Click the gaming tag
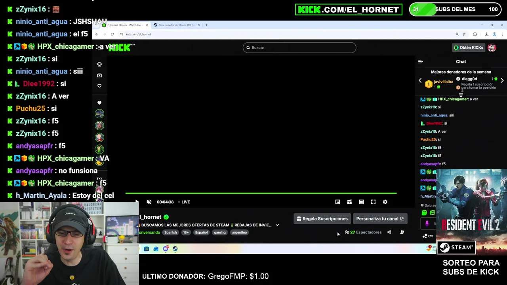 tap(220, 232)
